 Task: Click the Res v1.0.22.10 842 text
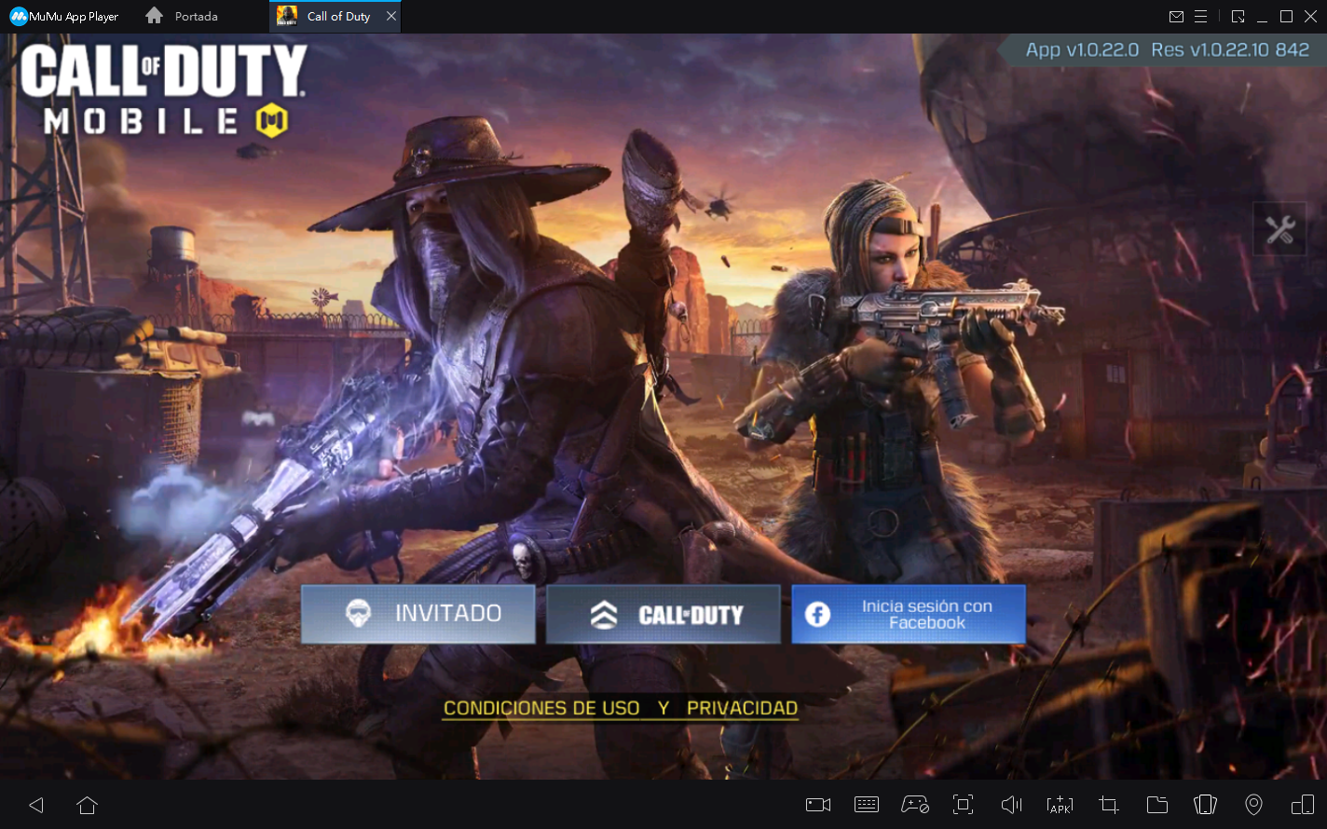click(x=1230, y=50)
